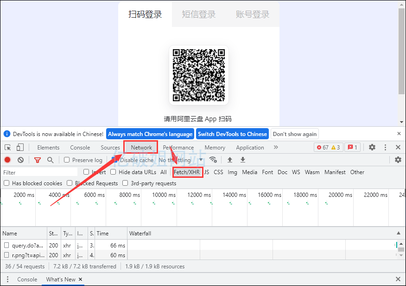Show more DevTools tabs chevron

[276, 147]
